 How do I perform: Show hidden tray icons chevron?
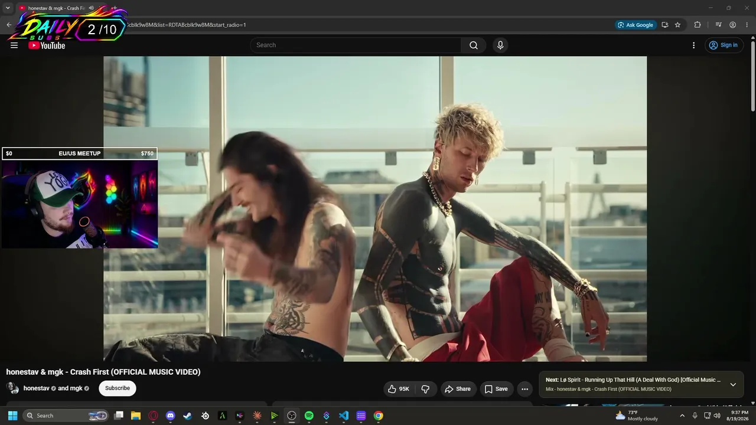pos(682,416)
